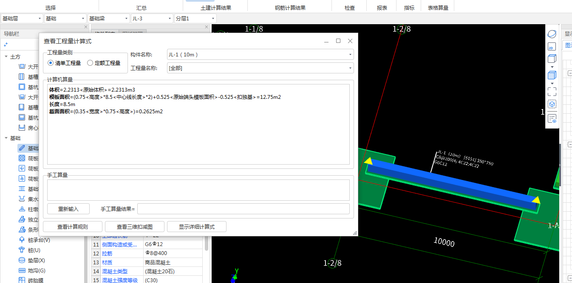Close the 导航栏 navigation panel
572x283 pixels.
[86, 27]
